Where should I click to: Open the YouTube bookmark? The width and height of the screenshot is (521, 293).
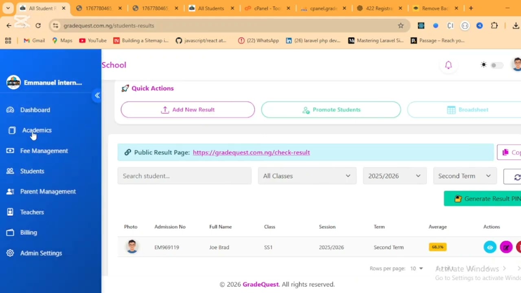pyautogui.click(x=93, y=40)
